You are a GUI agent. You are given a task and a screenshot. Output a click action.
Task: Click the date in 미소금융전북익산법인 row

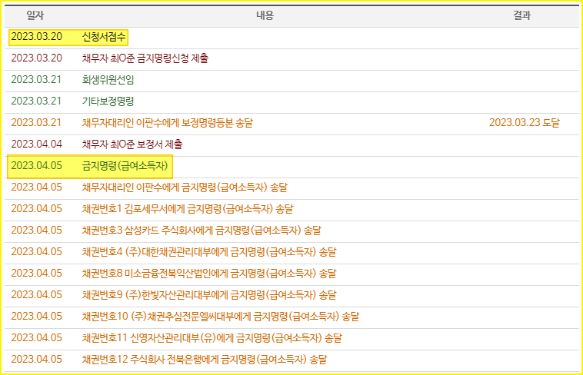[36, 274]
